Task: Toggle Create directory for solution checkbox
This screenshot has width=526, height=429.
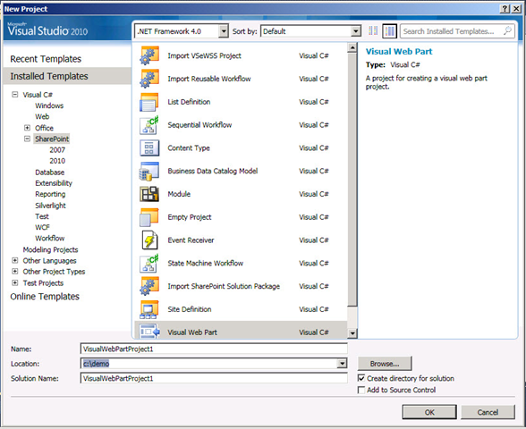Action: click(x=361, y=378)
